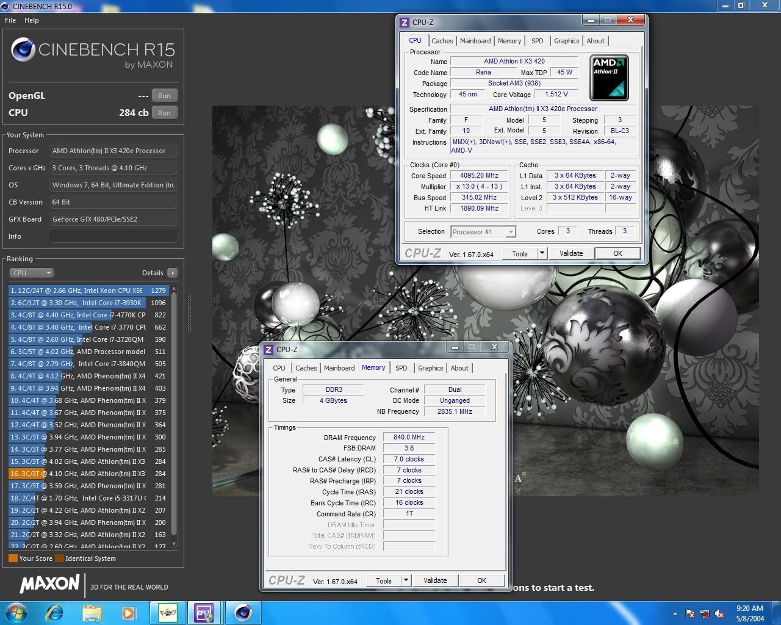
Task: Run the OpenGL benchmark
Action: (165, 96)
